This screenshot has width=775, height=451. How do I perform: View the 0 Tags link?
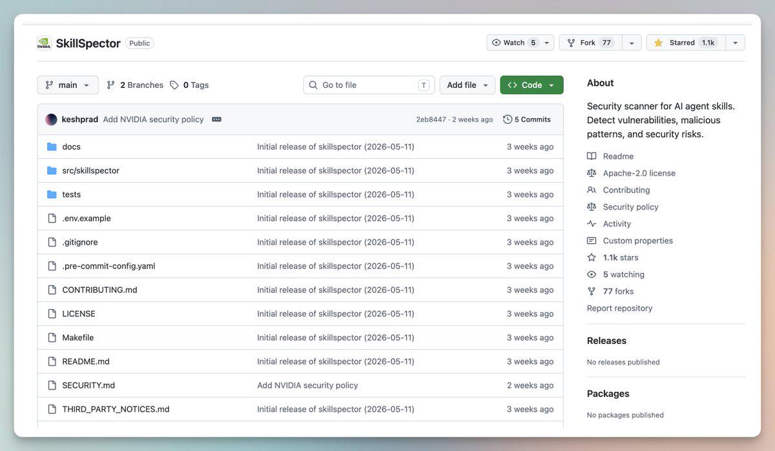pos(189,85)
